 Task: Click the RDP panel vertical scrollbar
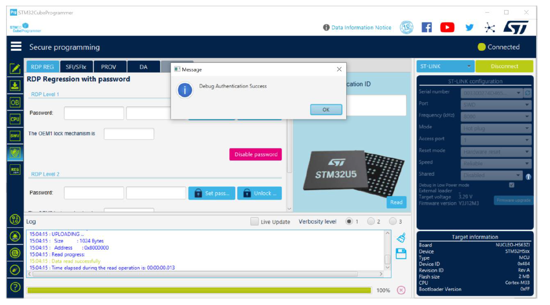[x=289, y=145]
